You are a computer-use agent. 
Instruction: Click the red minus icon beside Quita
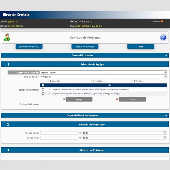117,99
